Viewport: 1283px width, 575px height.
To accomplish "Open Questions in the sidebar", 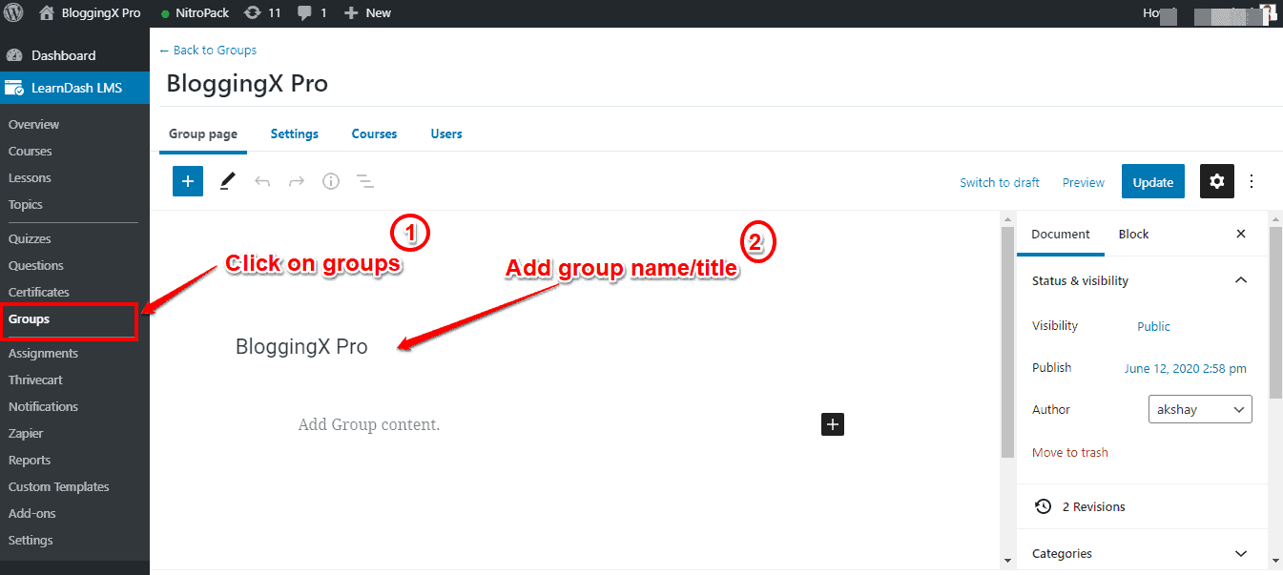I will coord(36,266).
